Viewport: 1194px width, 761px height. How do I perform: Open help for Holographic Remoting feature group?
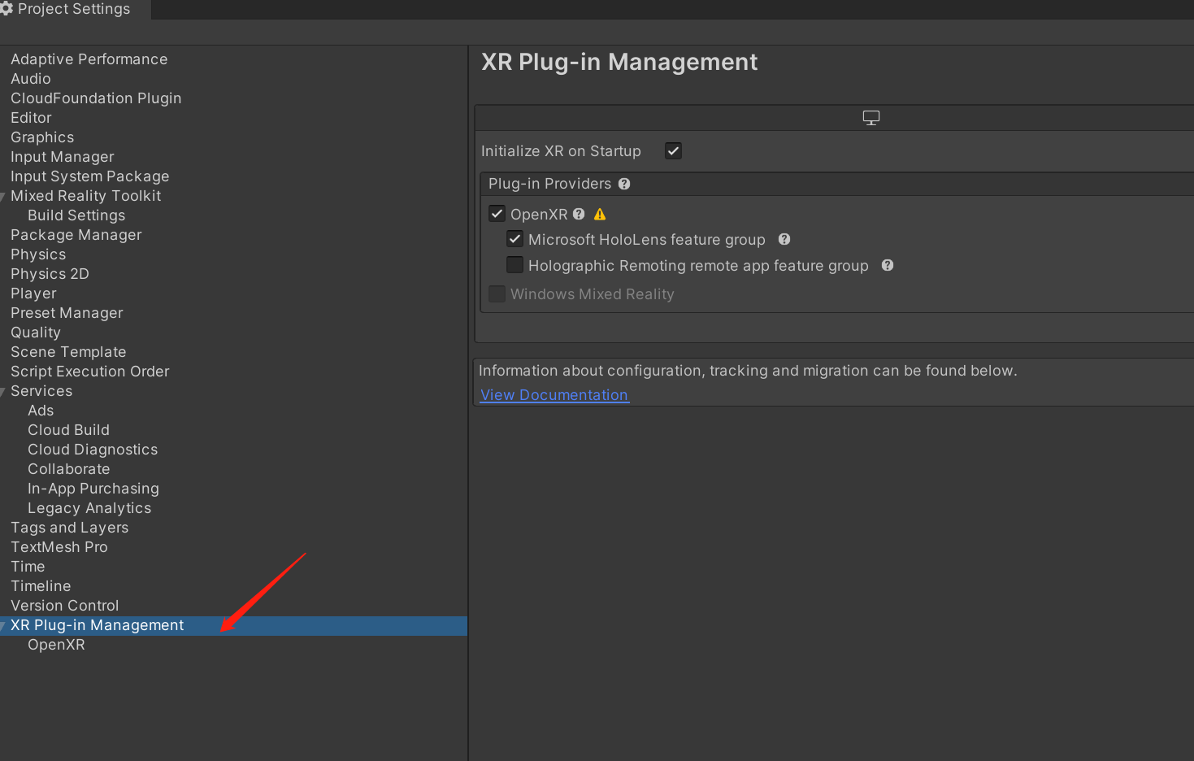(888, 265)
